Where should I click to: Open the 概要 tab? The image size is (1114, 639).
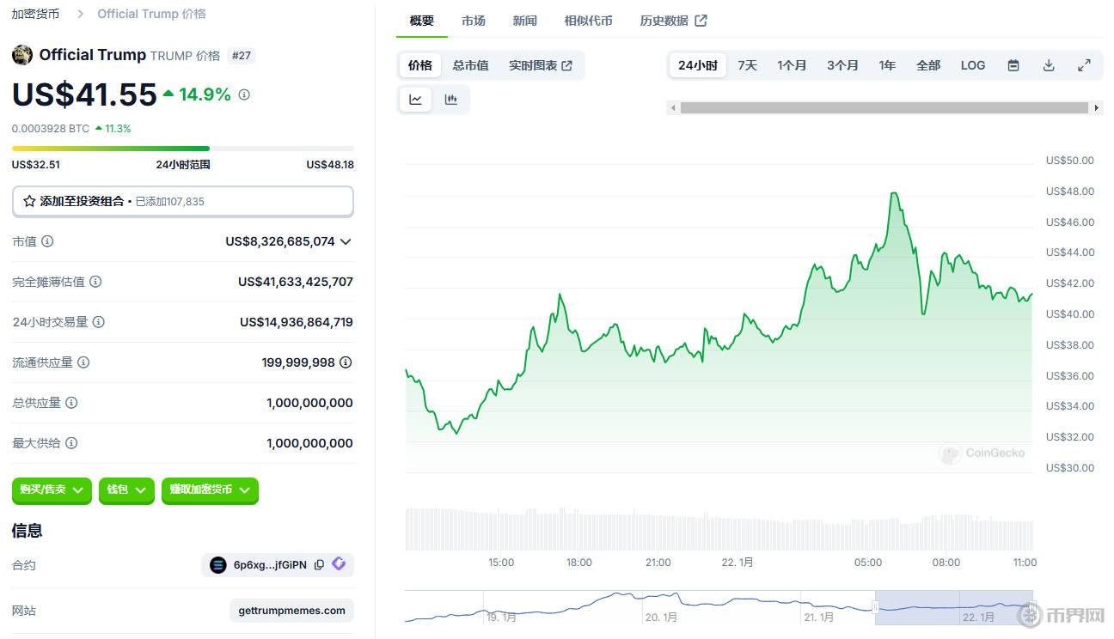click(x=422, y=21)
